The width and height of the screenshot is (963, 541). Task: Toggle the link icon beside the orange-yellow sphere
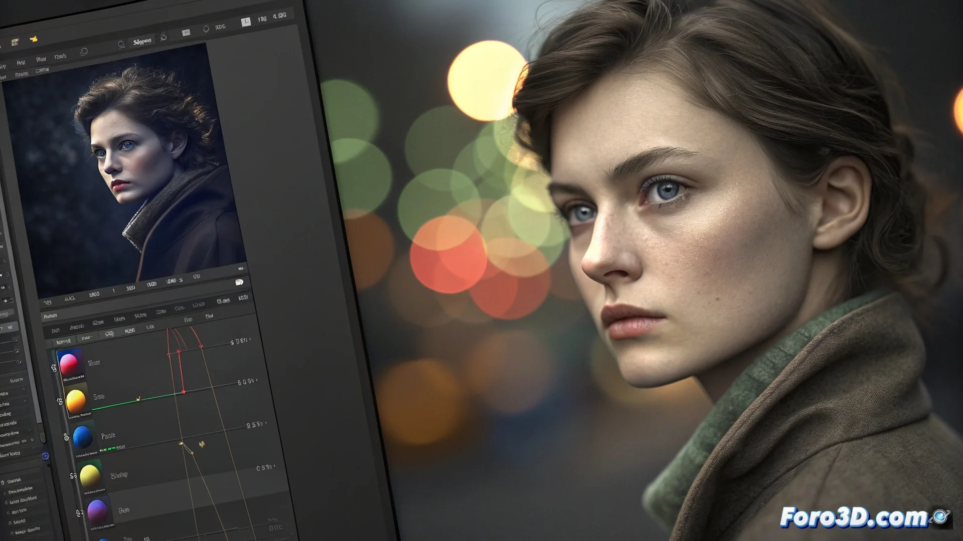(60, 401)
